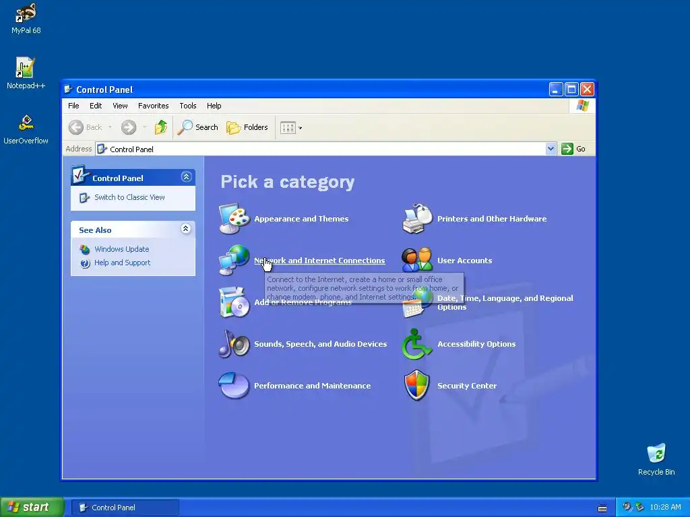Screen dimensions: 690x517
Task: Click the Date, Time, Language calendar icon
Action: (417, 302)
